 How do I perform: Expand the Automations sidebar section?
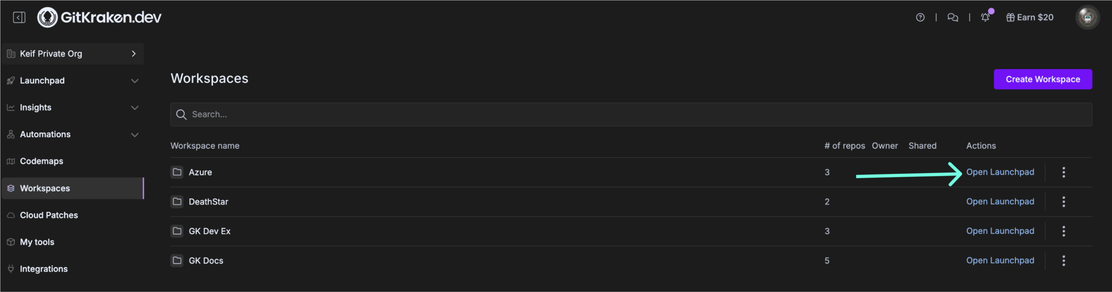coord(135,135)
